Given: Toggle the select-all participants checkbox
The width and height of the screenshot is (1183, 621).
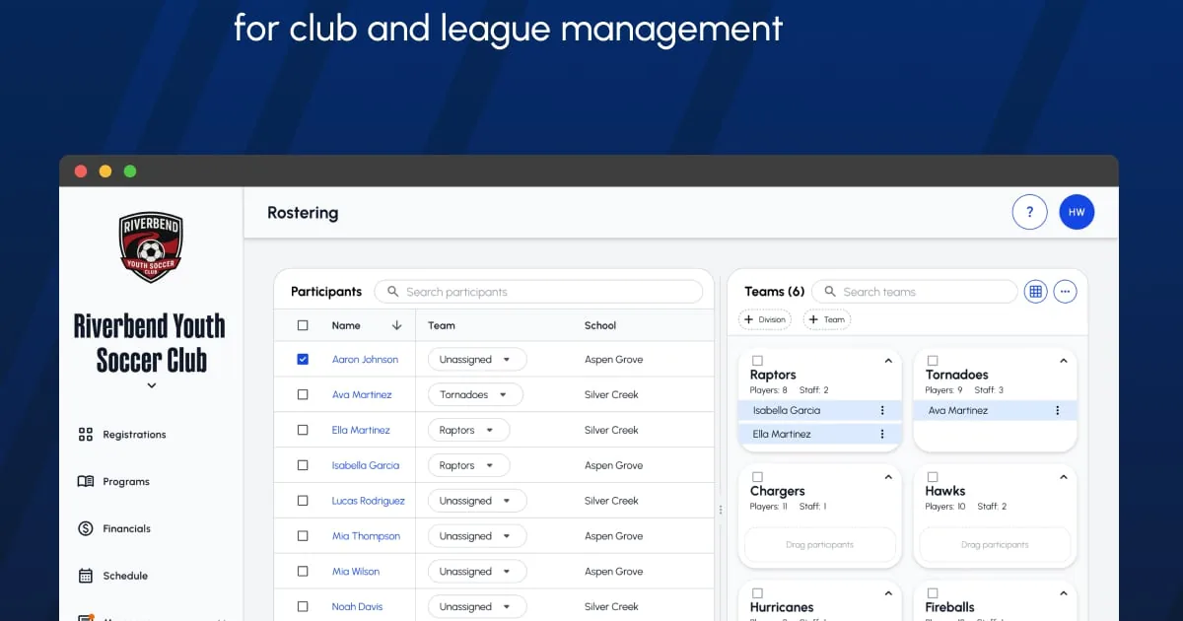Looking at the screenshot, I should pyautogui.click(x=303, y=325).
